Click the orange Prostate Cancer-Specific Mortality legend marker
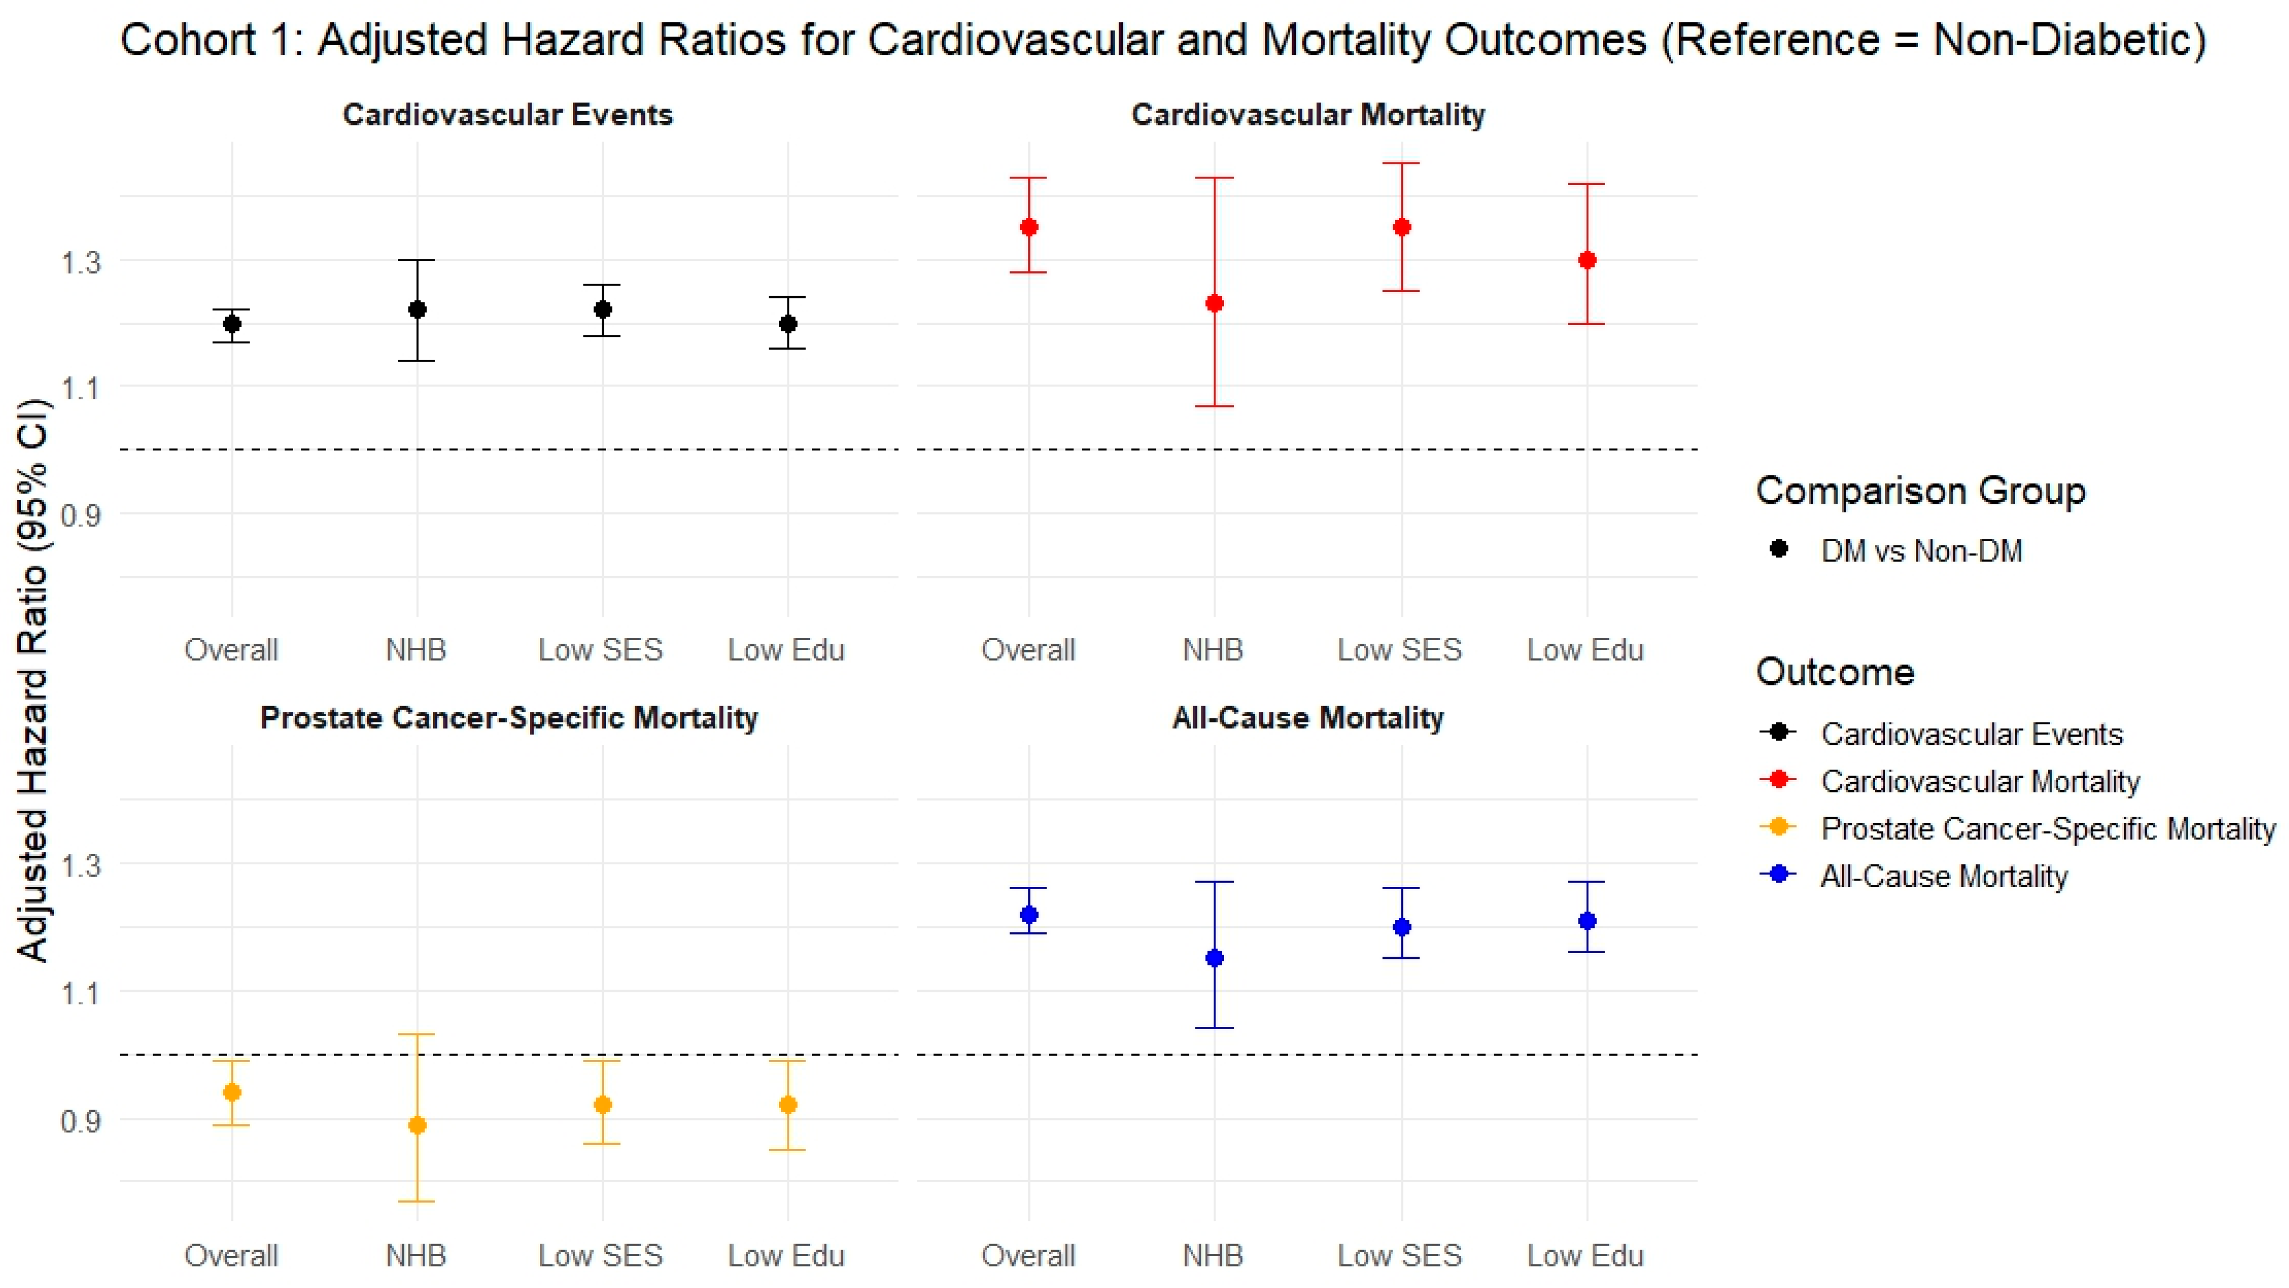 [1778, 827]
